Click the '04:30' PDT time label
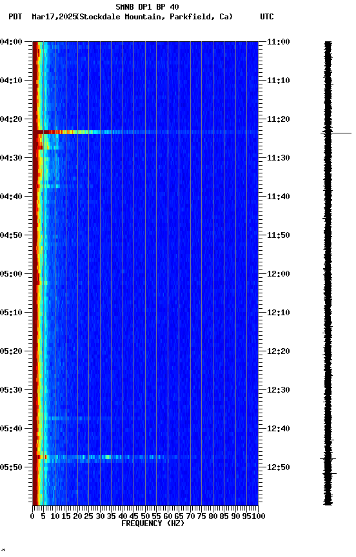 11,158
